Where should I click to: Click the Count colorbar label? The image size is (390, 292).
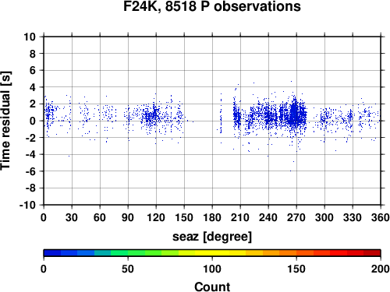pyautogui.click(x=212, y=287)
